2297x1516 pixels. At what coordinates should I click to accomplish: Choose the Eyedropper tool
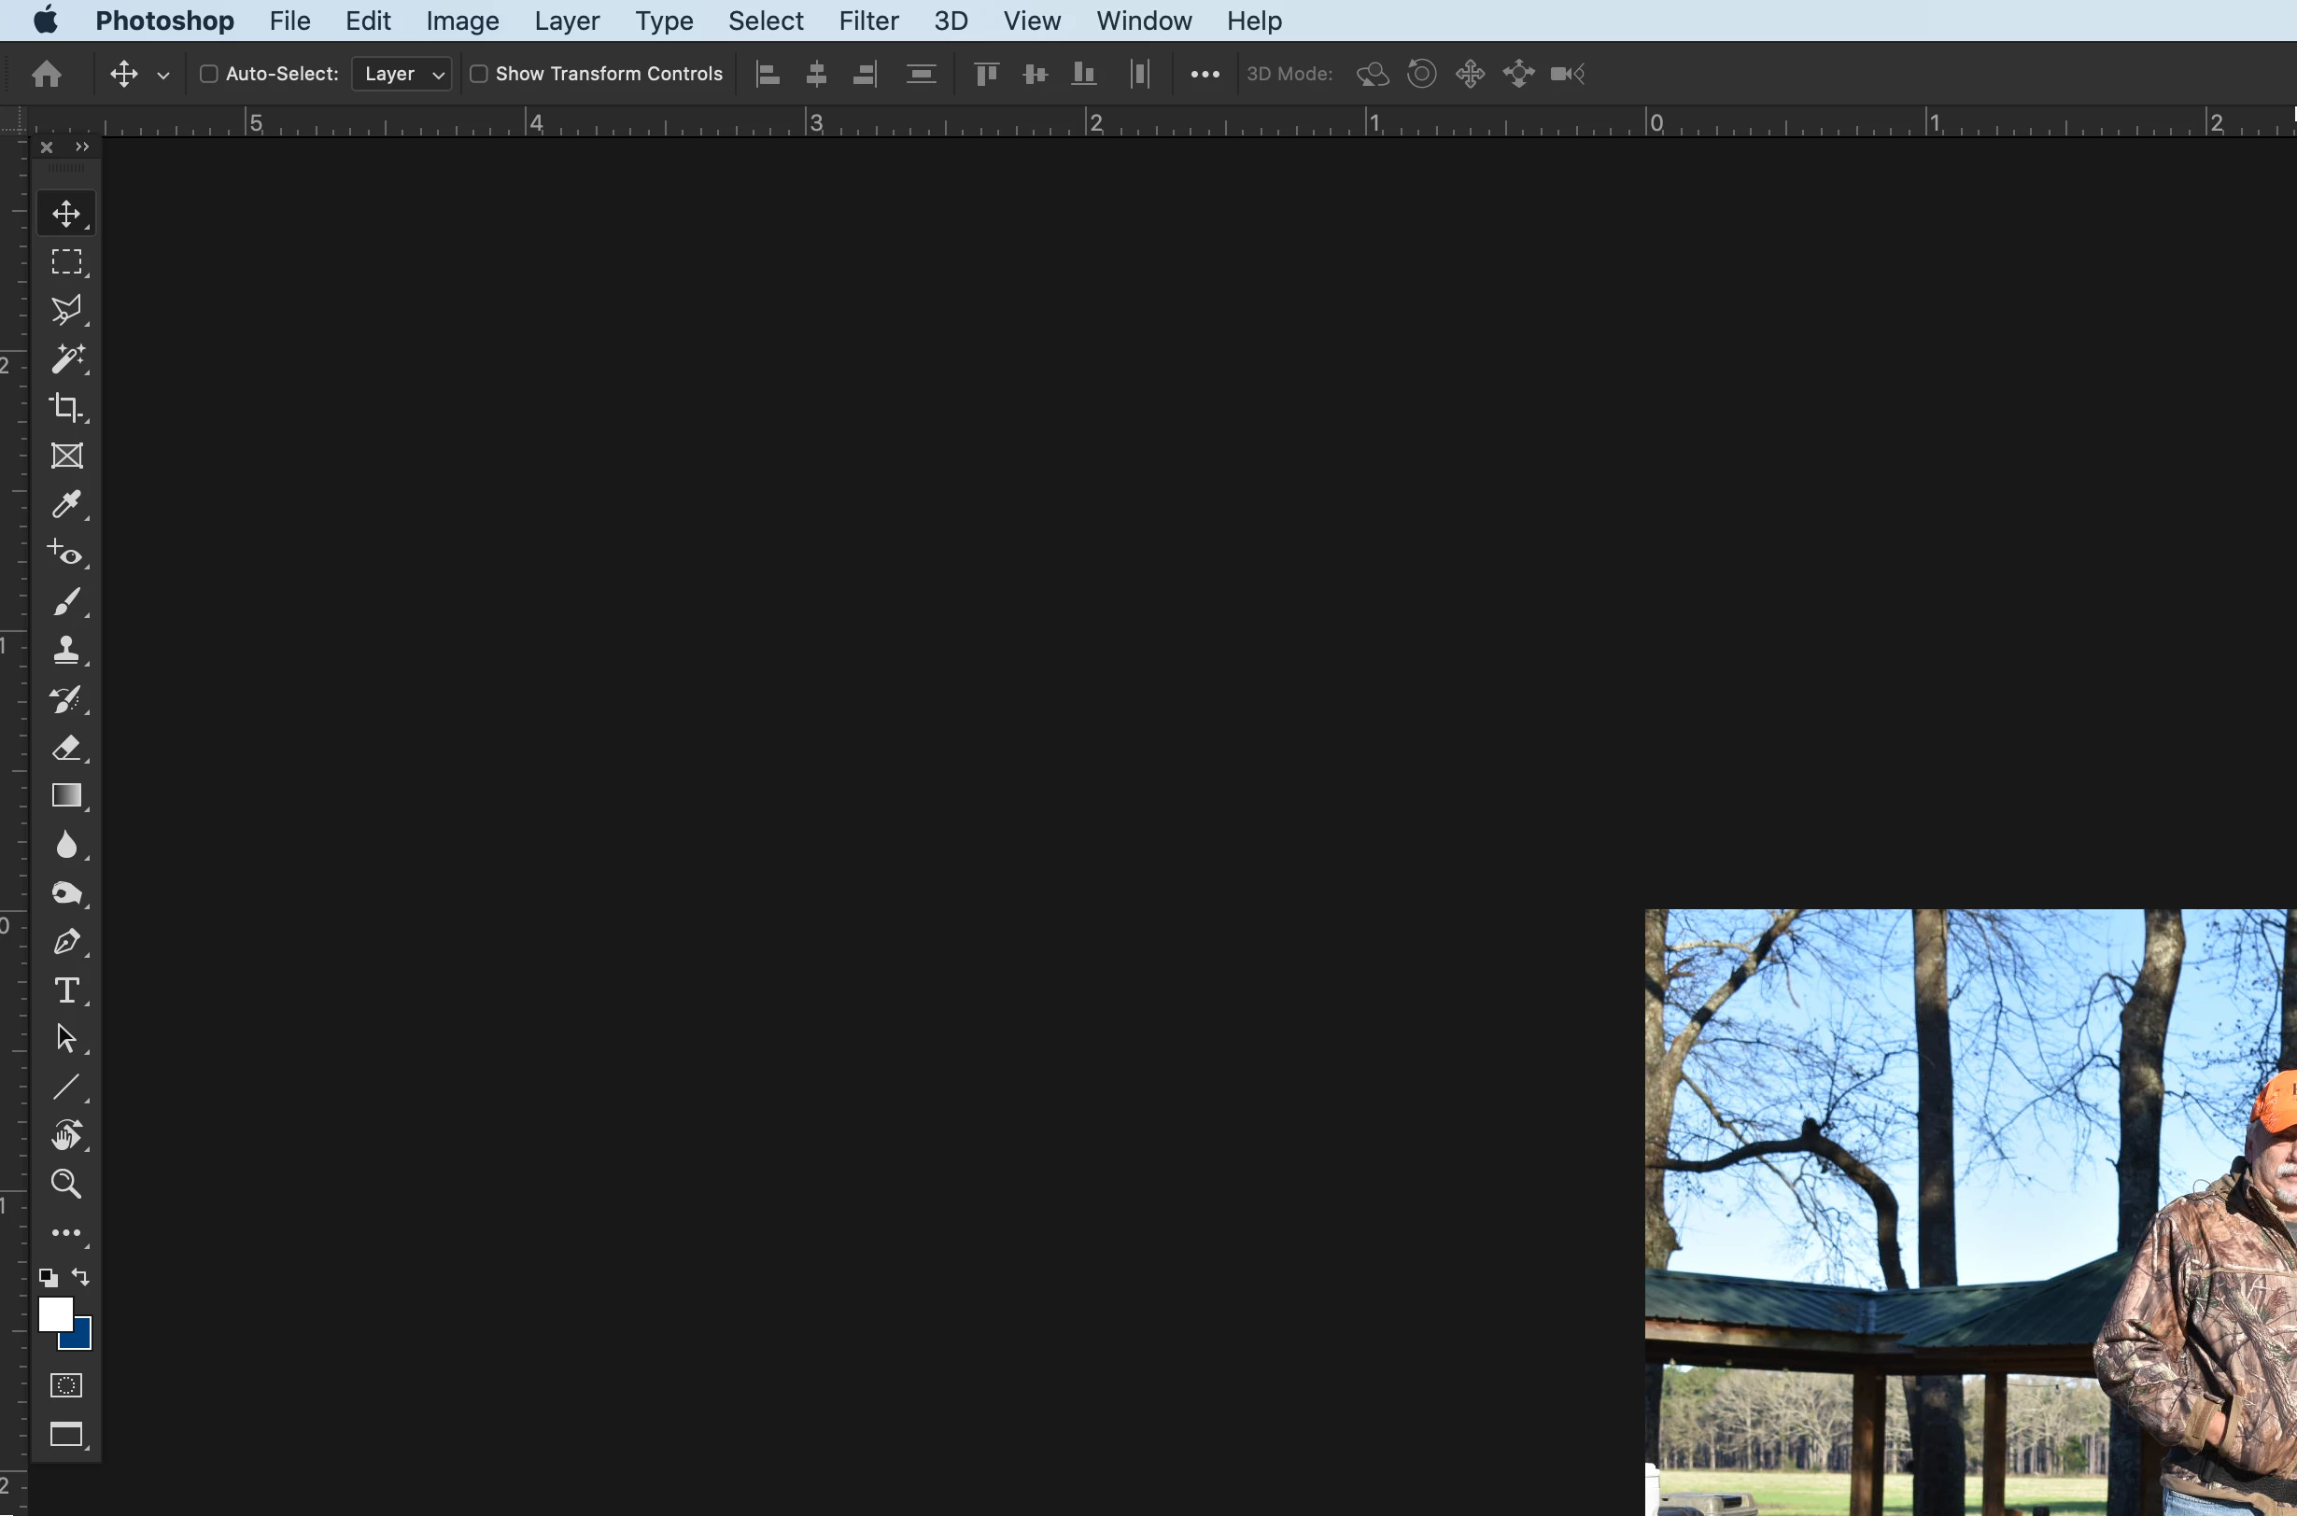[66, 505]
